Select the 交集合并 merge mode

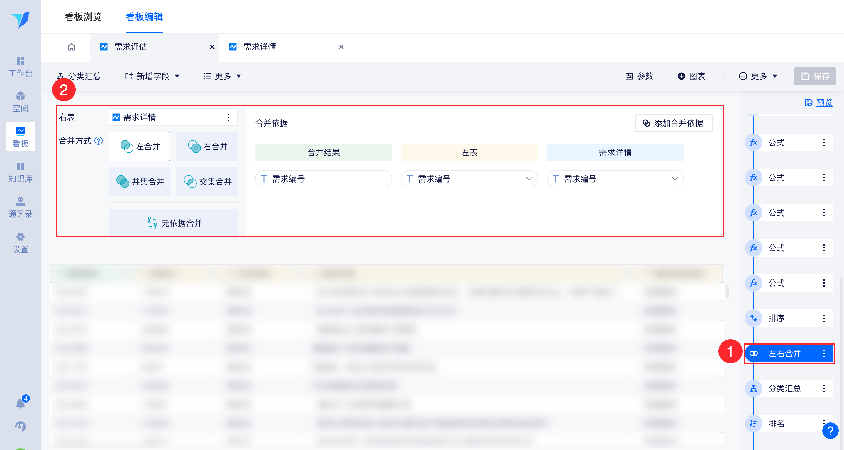click(x=207, y=182)
